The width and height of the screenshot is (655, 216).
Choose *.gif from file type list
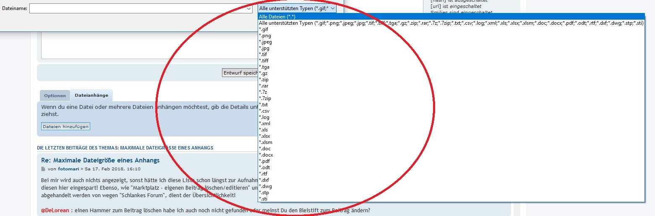pyautogui.click(x=264, y=29)
